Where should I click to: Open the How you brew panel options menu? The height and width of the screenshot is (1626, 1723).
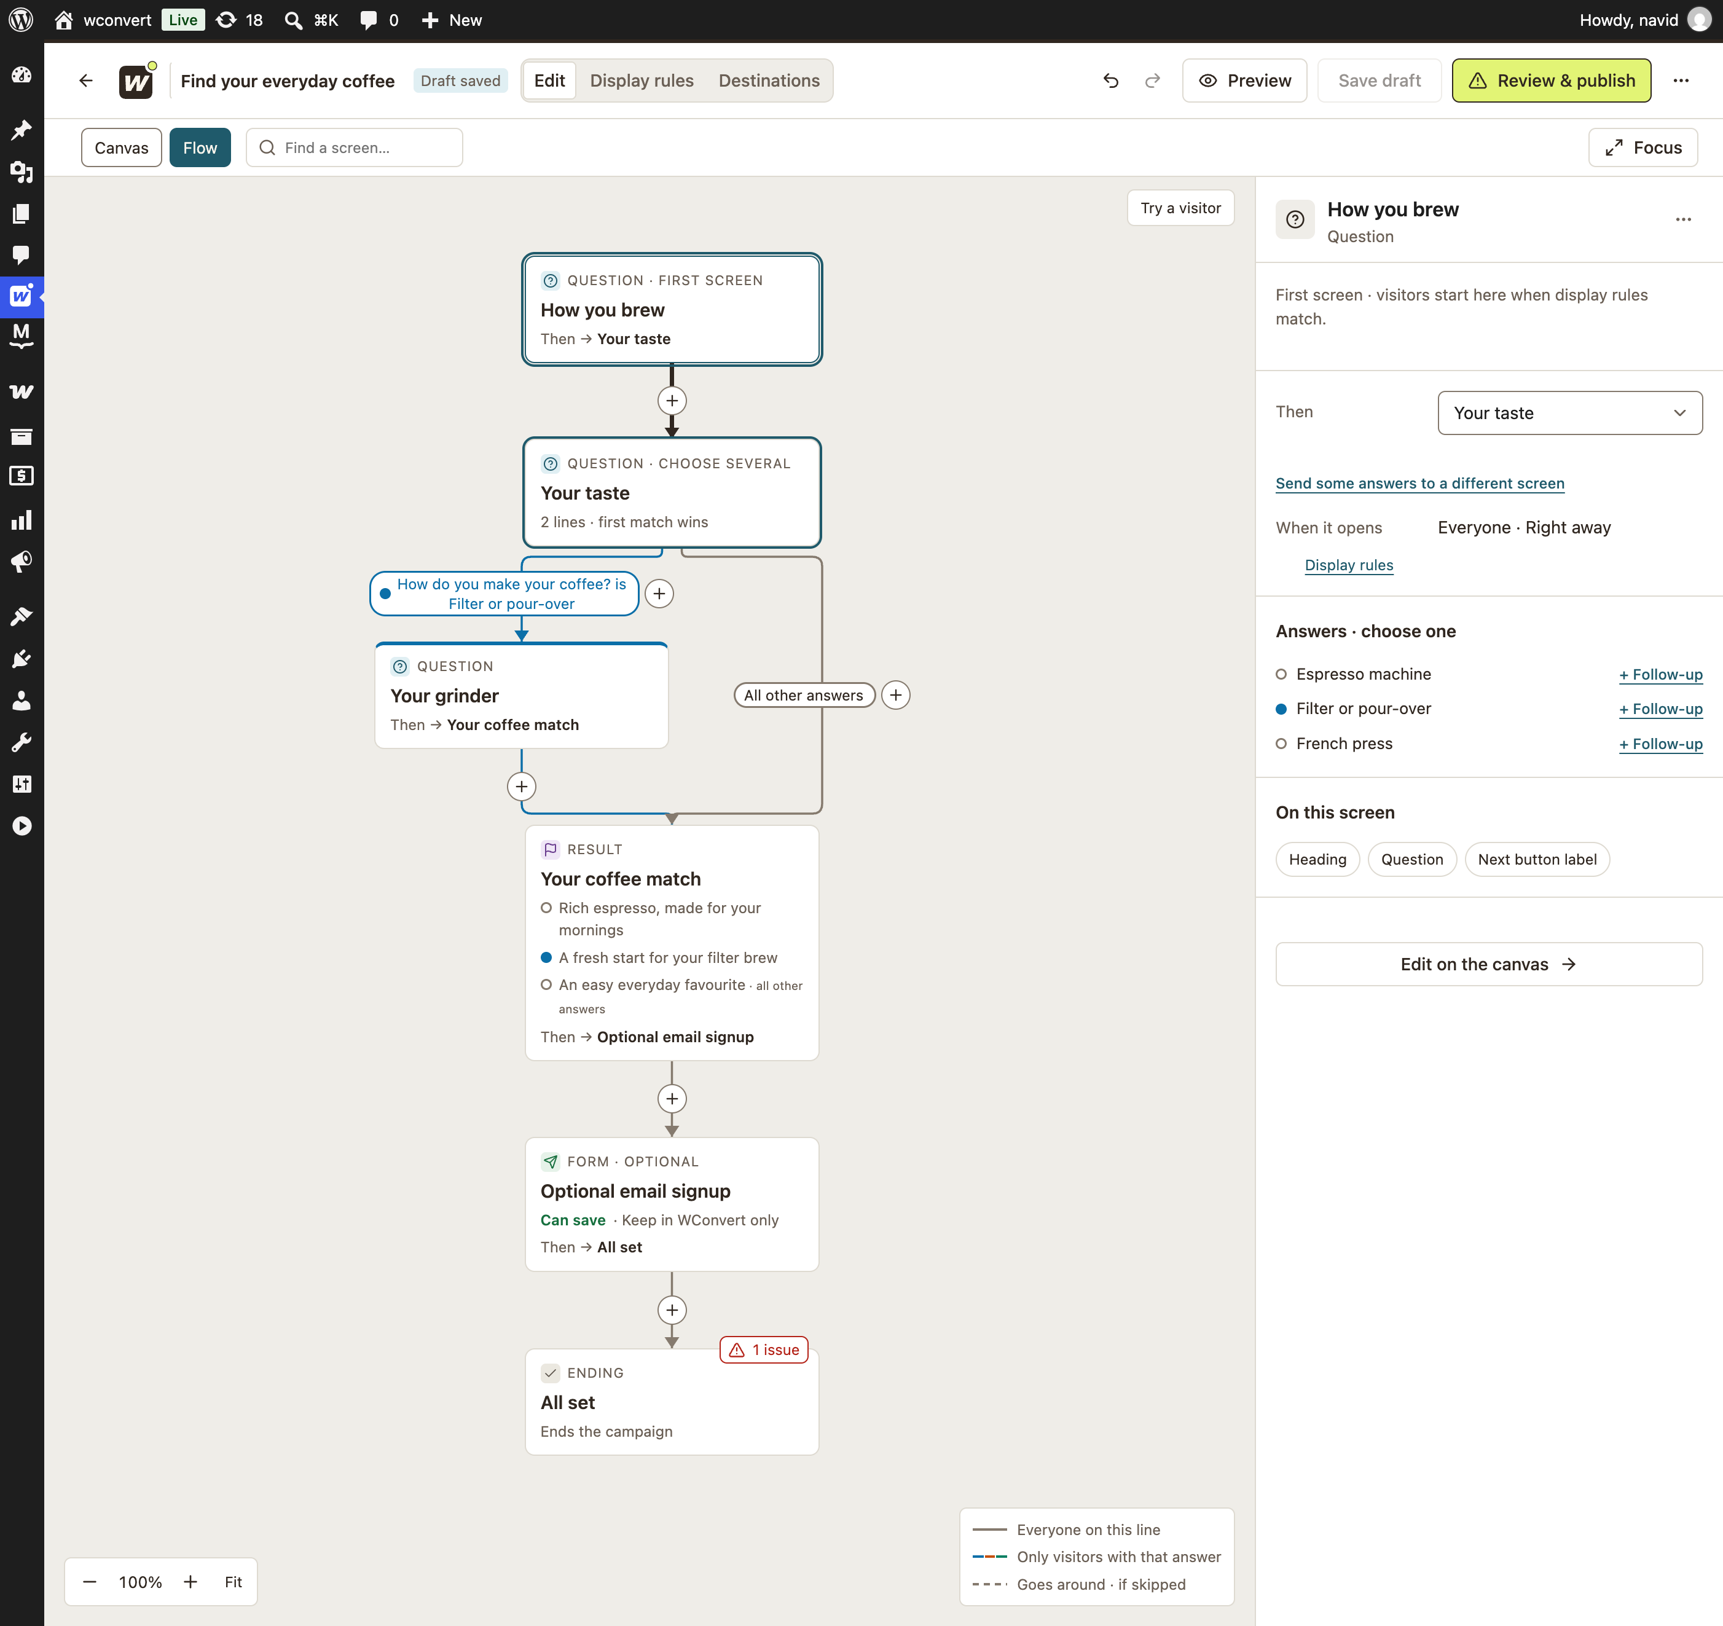[x=1683, y=219]
